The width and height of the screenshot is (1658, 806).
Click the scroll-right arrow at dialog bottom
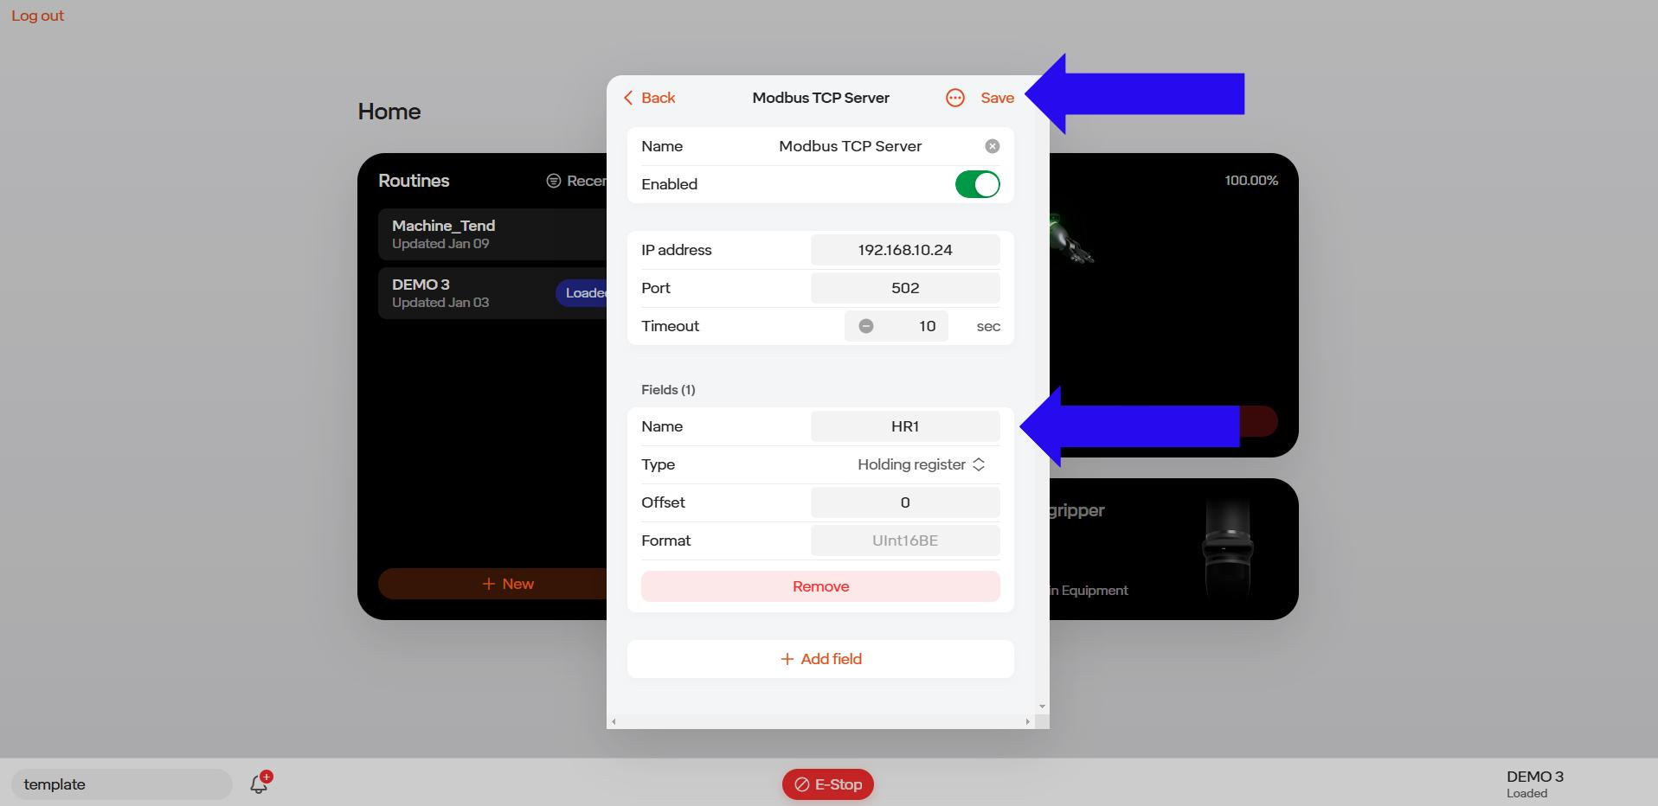(1028, 721)
